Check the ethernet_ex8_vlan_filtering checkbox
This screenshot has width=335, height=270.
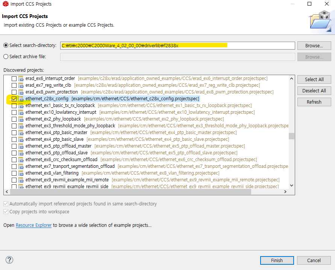coord(14,173)
